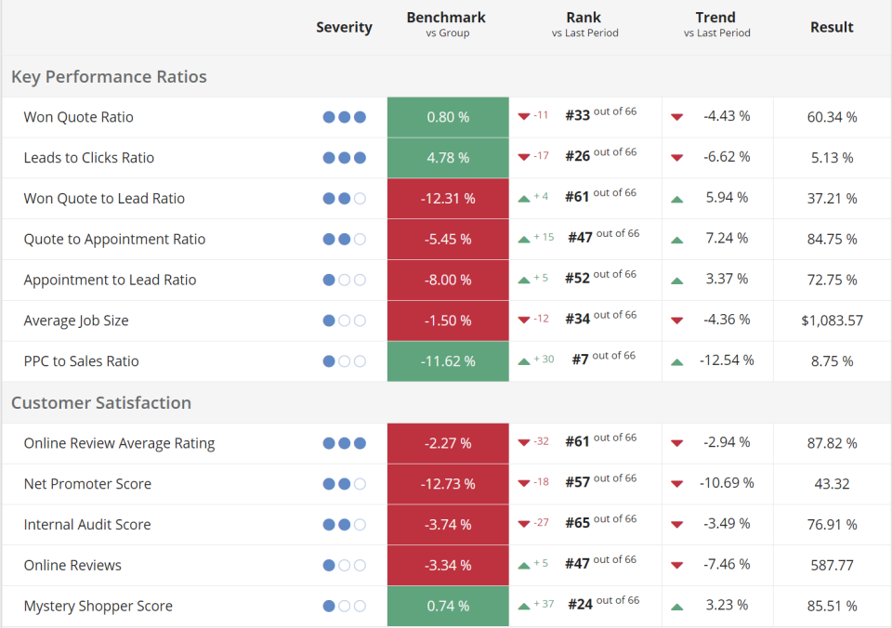
Task: Open the Won Quote Ratio metric link
Action: pyautogui.click(x=78, y=117)
